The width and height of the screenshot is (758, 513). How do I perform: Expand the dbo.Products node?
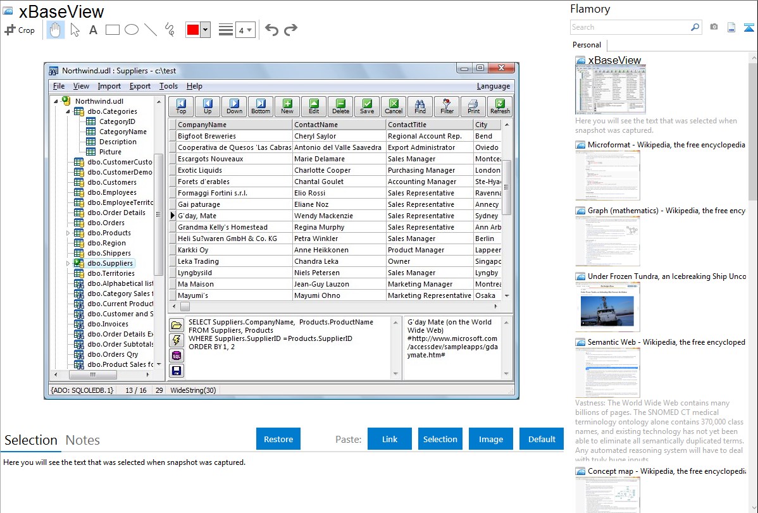68,233
